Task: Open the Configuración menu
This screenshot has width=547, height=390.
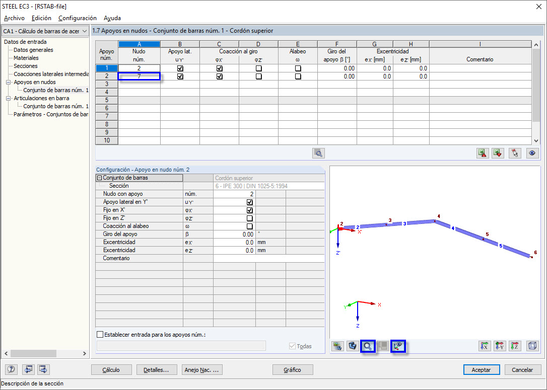Action: point(78,18)
